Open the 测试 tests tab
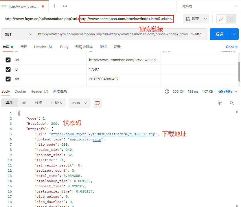Viewport: 241px width, 207px height. 103,47
